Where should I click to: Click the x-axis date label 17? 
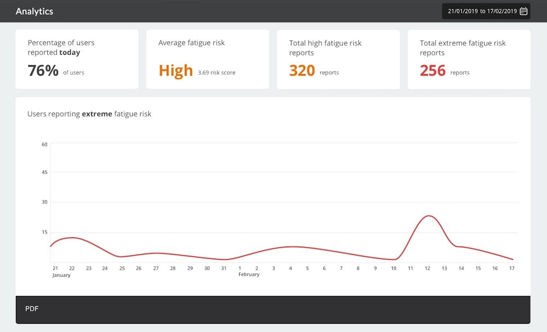[512, 268]
